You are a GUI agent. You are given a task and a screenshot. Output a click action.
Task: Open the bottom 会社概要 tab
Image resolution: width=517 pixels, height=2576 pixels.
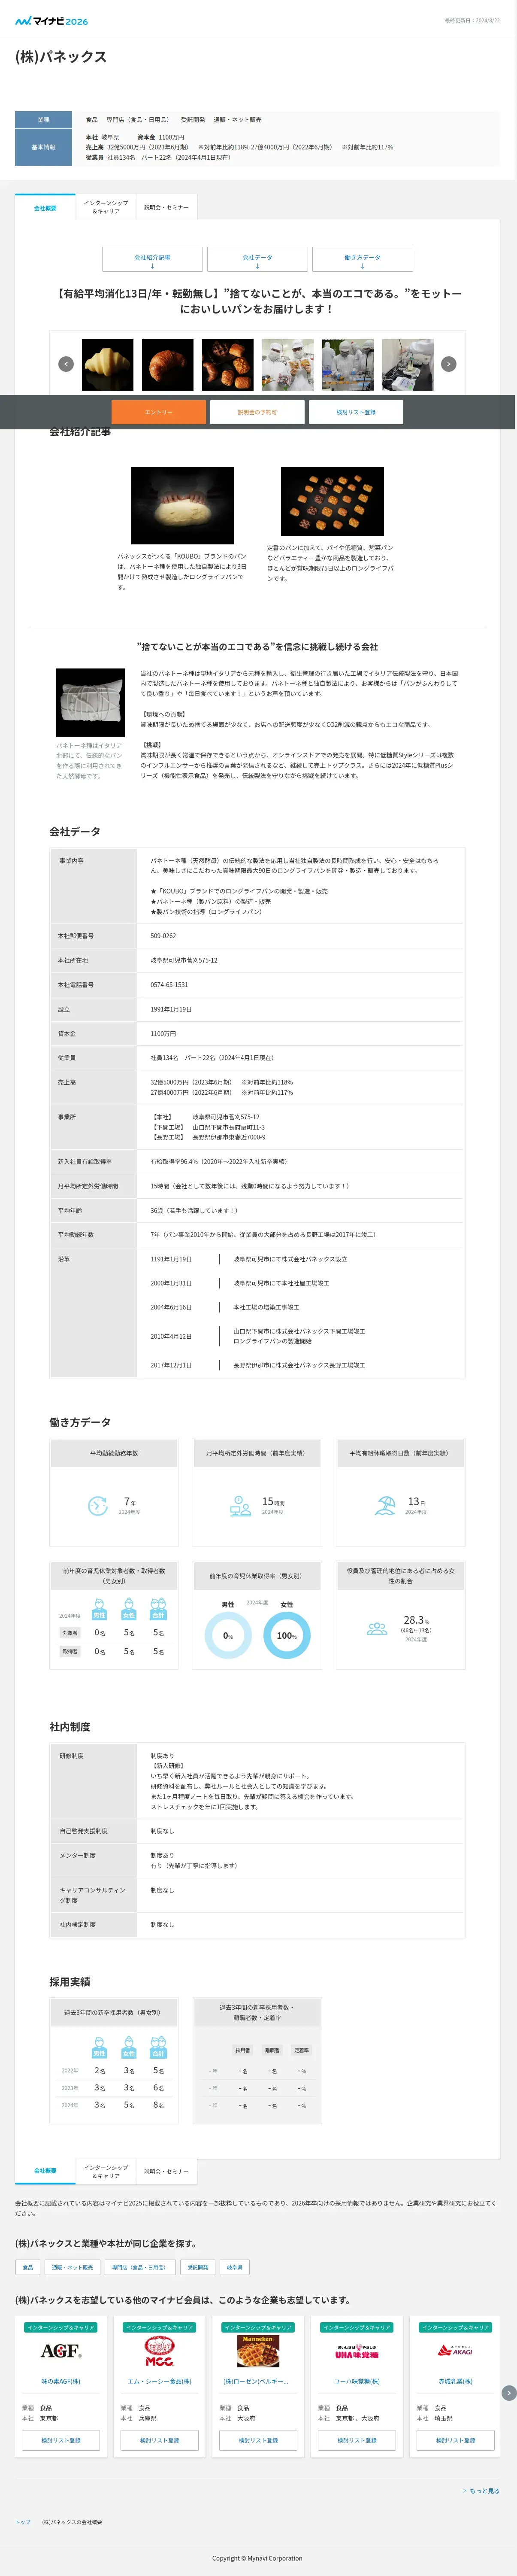pos(45,2171)
